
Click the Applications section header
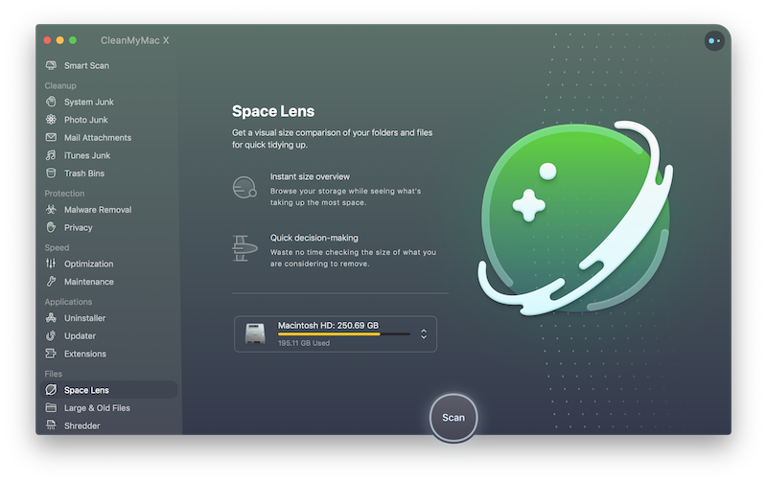(68, 302)
